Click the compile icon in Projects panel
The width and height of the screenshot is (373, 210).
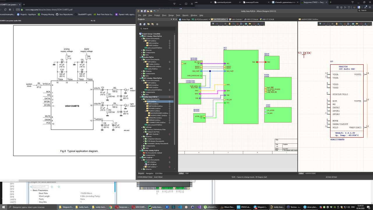tap(145, 24)
